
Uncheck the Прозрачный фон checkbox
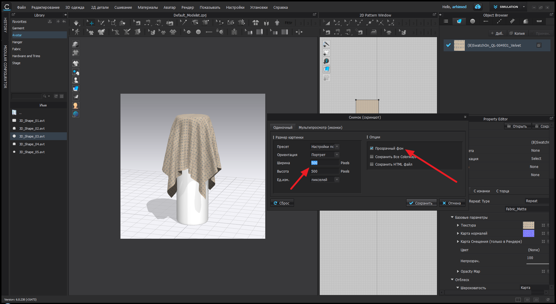click(372, 149)
